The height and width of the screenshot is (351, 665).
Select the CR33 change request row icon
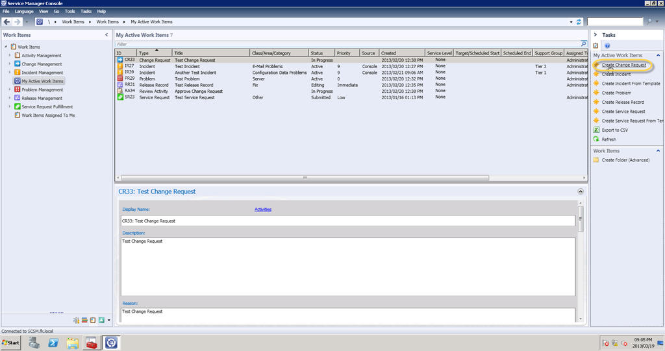(119, 60)
